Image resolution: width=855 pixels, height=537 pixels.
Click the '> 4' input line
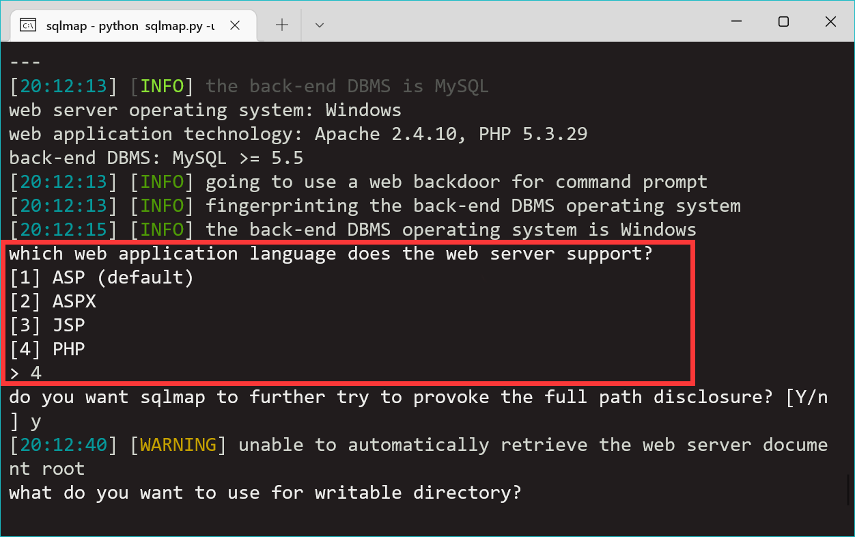(25, 373)
